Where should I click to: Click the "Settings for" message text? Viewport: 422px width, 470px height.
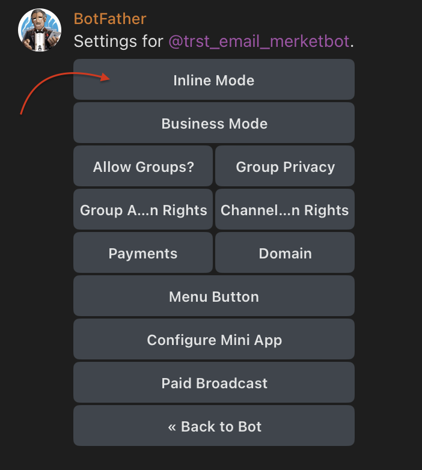click(x=118, y=42)
